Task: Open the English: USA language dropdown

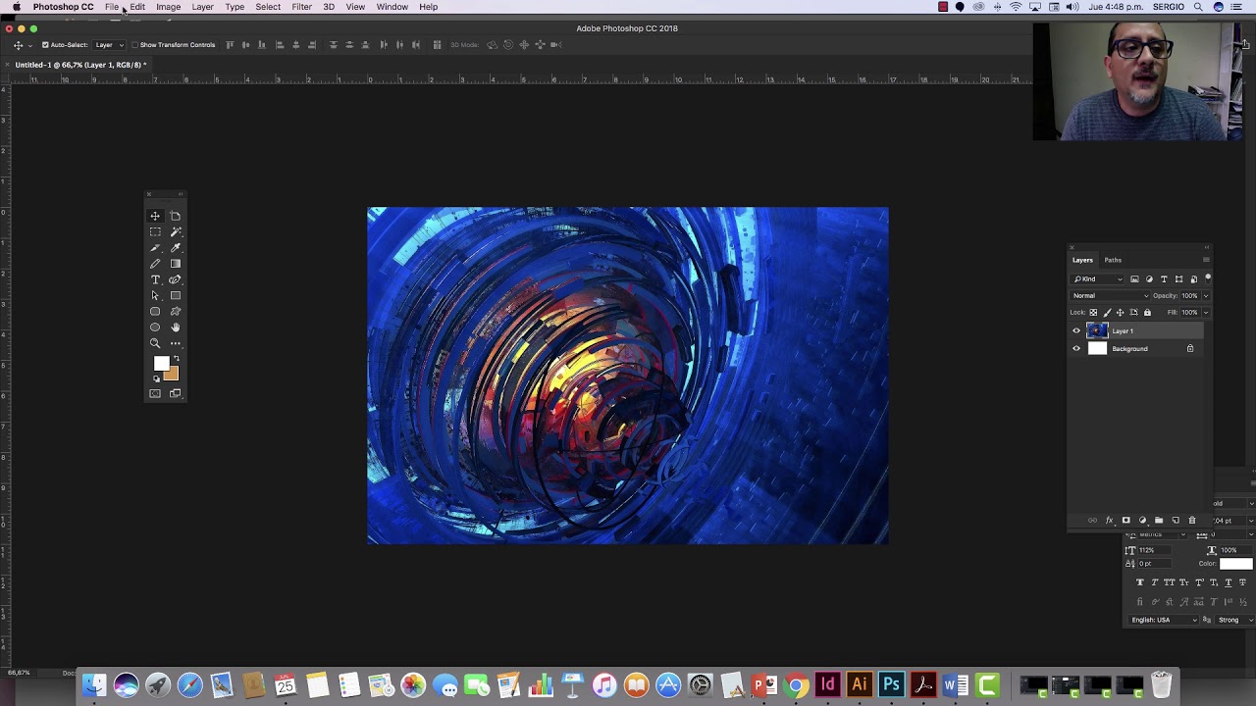Action: (1164, 620)
